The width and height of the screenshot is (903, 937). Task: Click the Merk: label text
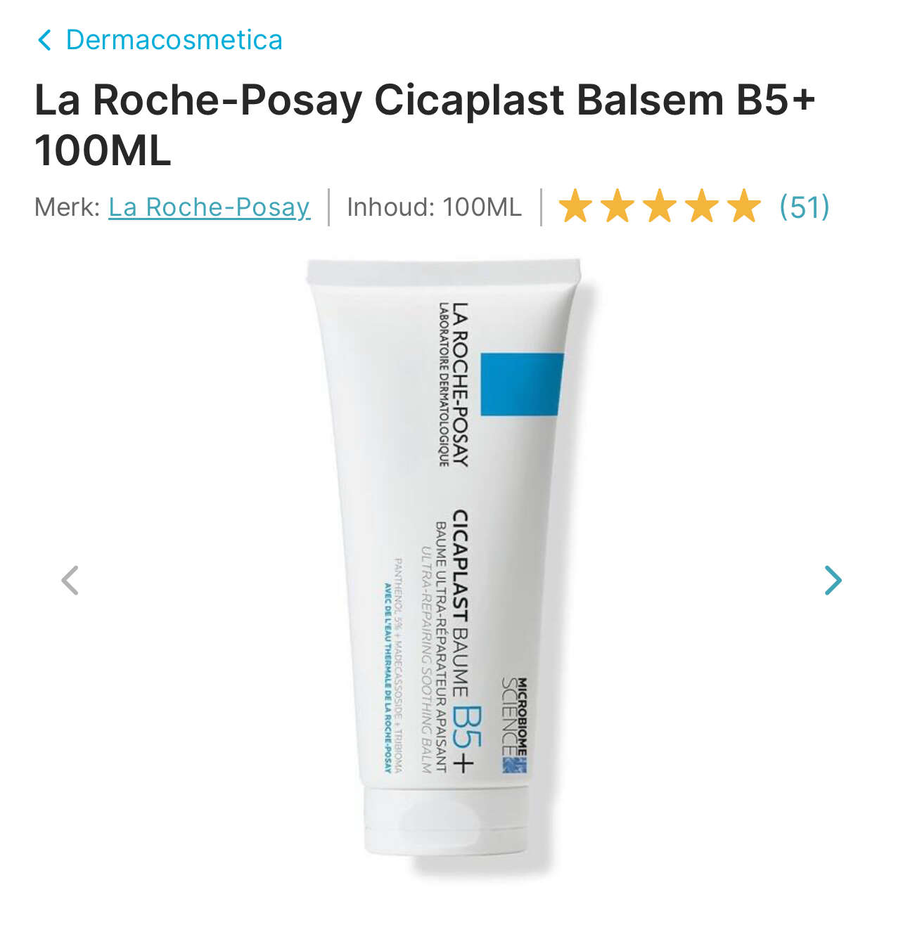(x=68, y=207)
